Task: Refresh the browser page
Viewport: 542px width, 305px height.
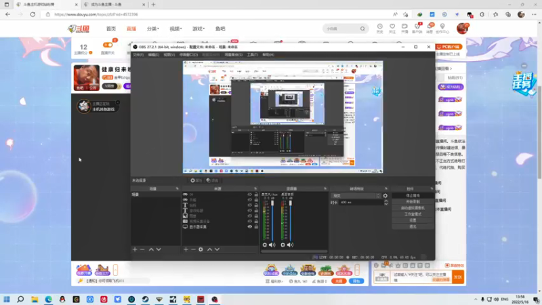Action: tap(33, 14)
